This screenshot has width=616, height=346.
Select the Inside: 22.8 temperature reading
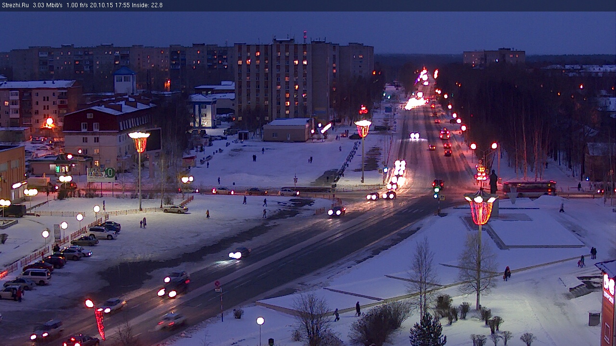tap(147, 5)
